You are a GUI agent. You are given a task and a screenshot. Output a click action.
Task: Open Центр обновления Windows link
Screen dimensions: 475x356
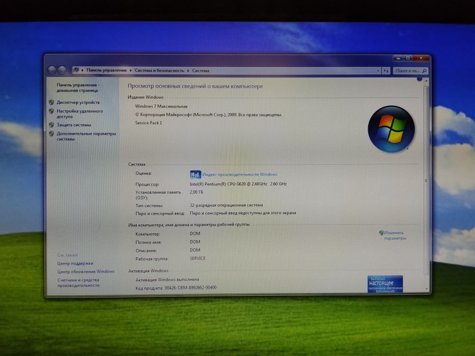pyautogui.click(x=86, y=272)
